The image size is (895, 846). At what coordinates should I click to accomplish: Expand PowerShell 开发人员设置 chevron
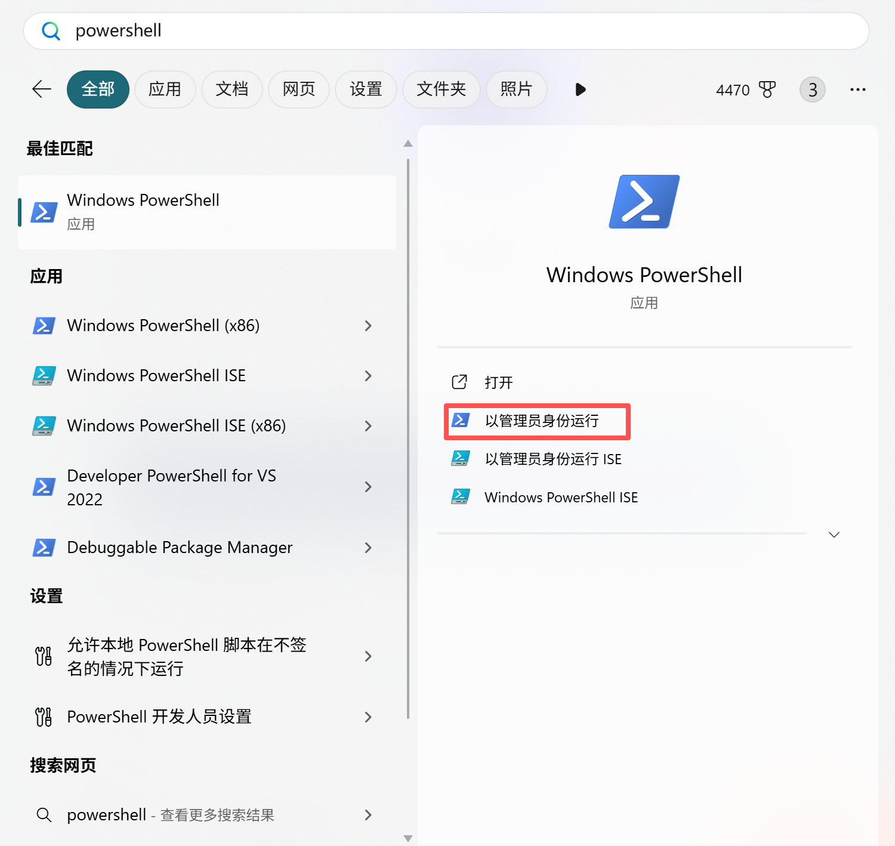pyautogui.click(x=368, y=717)
